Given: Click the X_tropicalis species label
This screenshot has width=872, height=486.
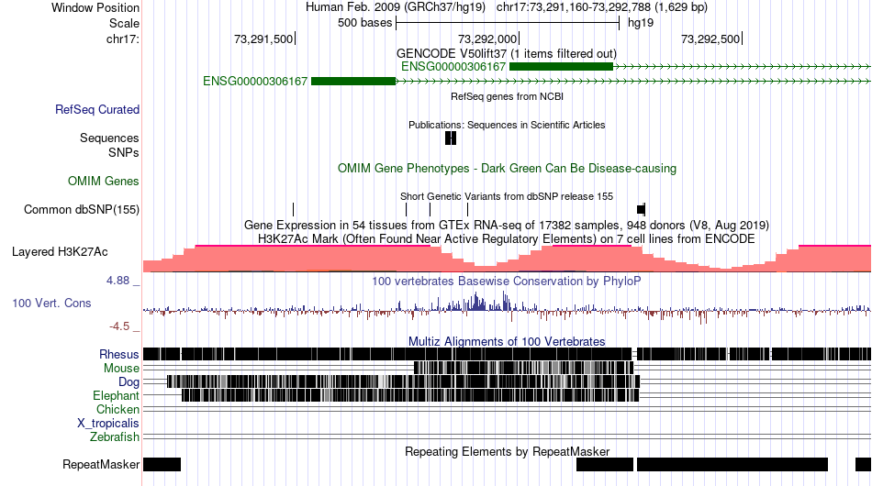Looking at the screenshot, I should coord(108,424).
